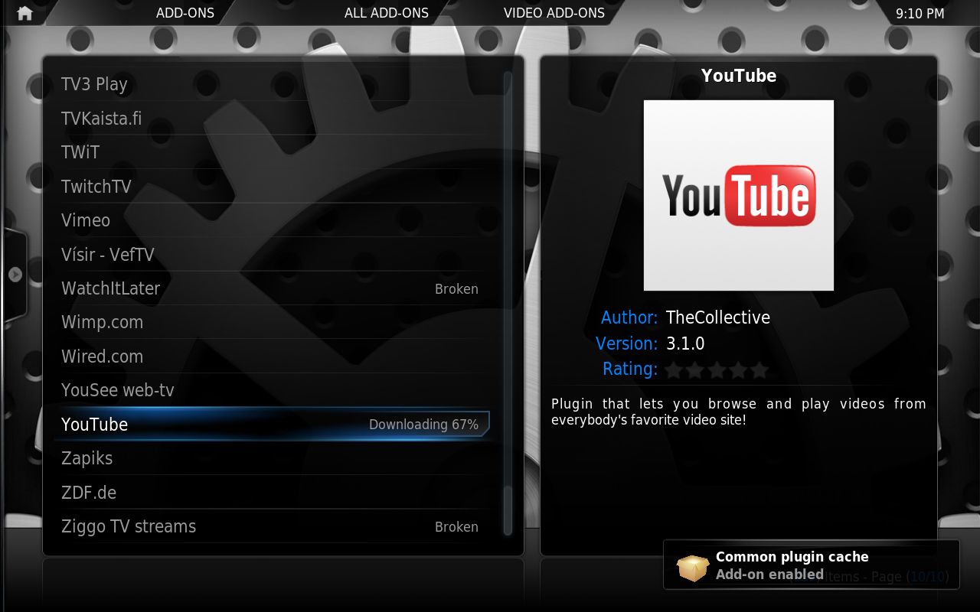Open the ADD-ONS breadcrumb
This screenshot has height=612, width=980.
tap(185, 13)
